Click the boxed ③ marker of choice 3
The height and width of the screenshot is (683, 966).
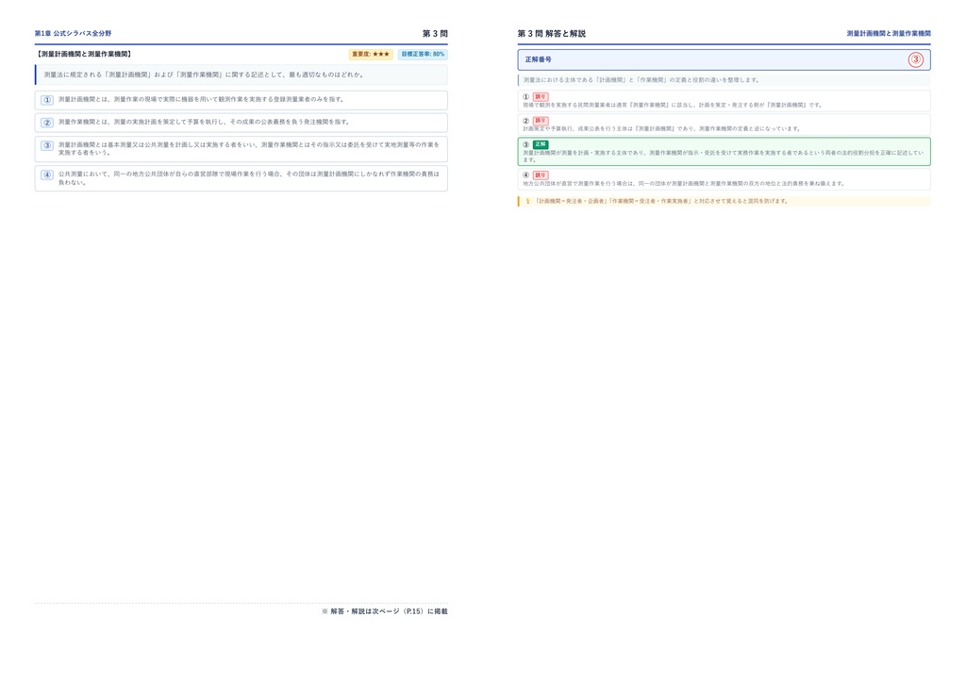[47, 146]
